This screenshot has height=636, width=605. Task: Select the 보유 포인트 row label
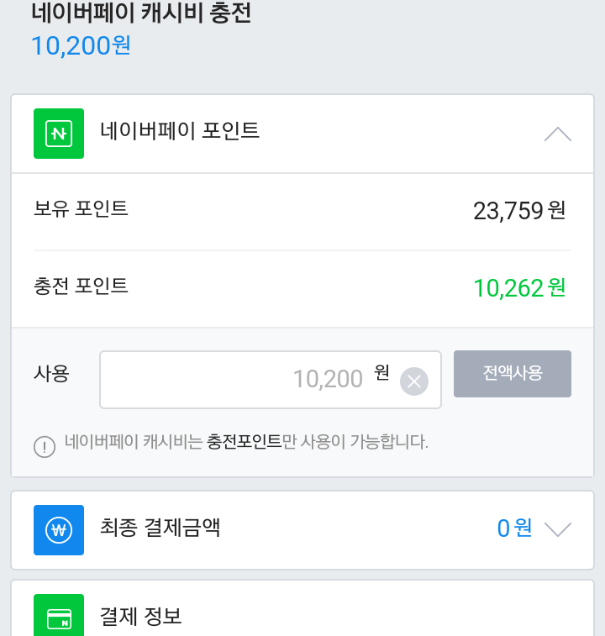(x=81, y=208)
